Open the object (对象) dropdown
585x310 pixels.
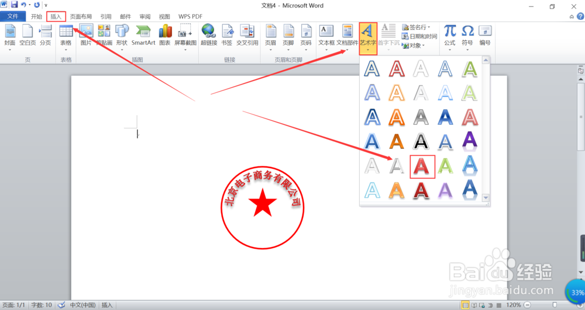point(414,46)
